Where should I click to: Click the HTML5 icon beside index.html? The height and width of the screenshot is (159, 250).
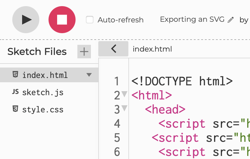15,74
